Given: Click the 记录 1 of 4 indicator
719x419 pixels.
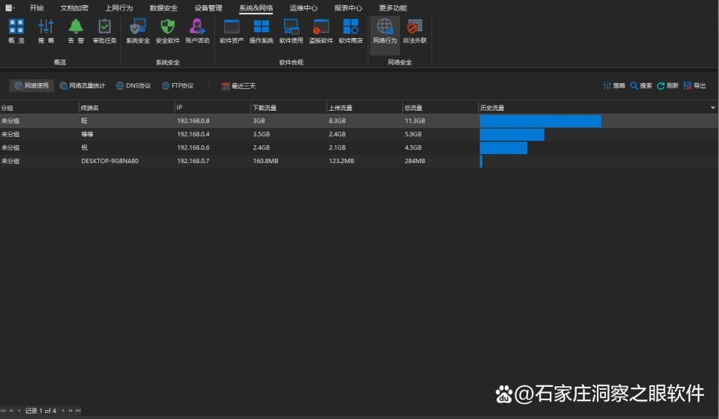Looking at the screenshot, I should pyautogui.click(x=40, y=411).
